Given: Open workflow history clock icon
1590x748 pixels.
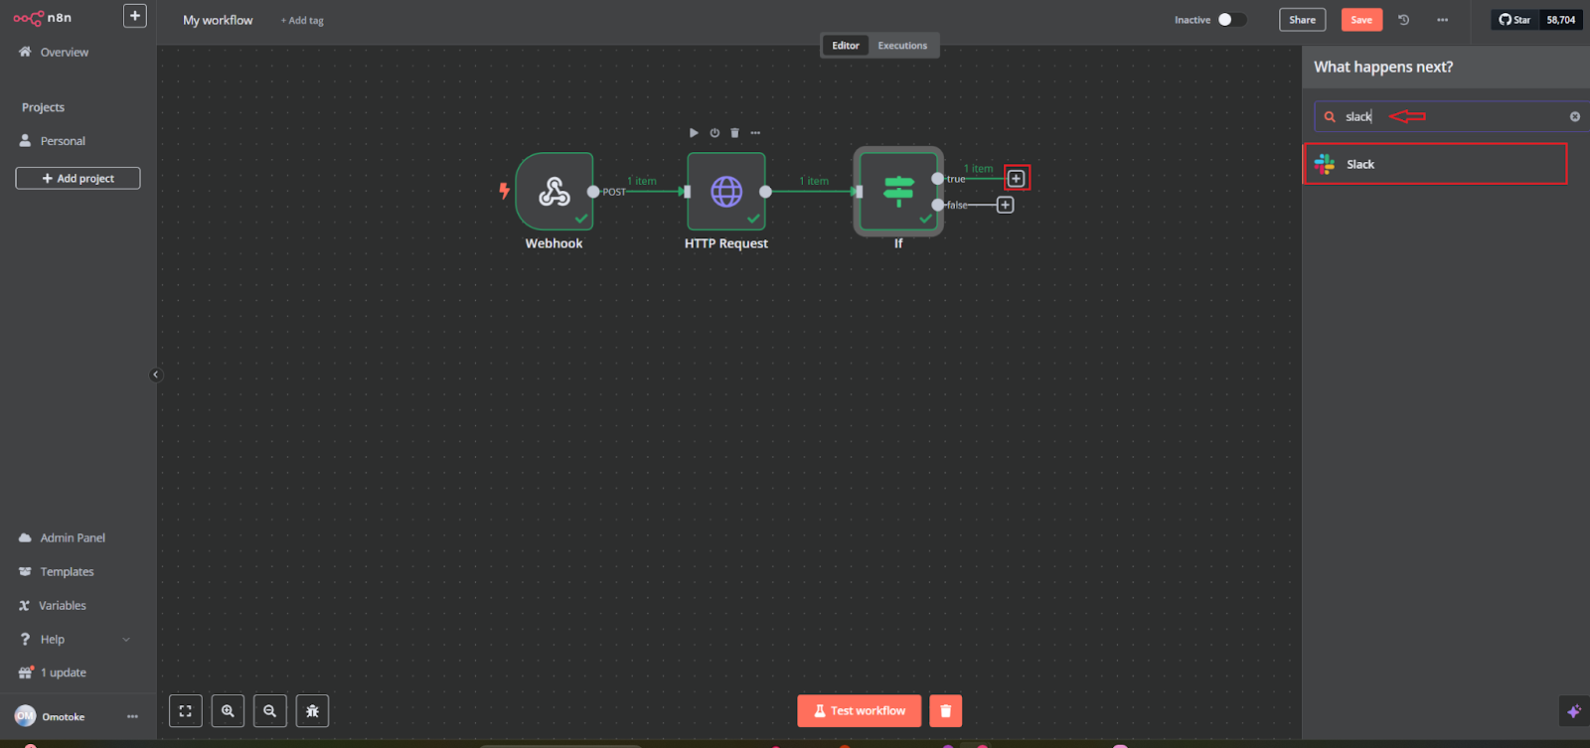Looking at the screenshot, I should 1403,20.
